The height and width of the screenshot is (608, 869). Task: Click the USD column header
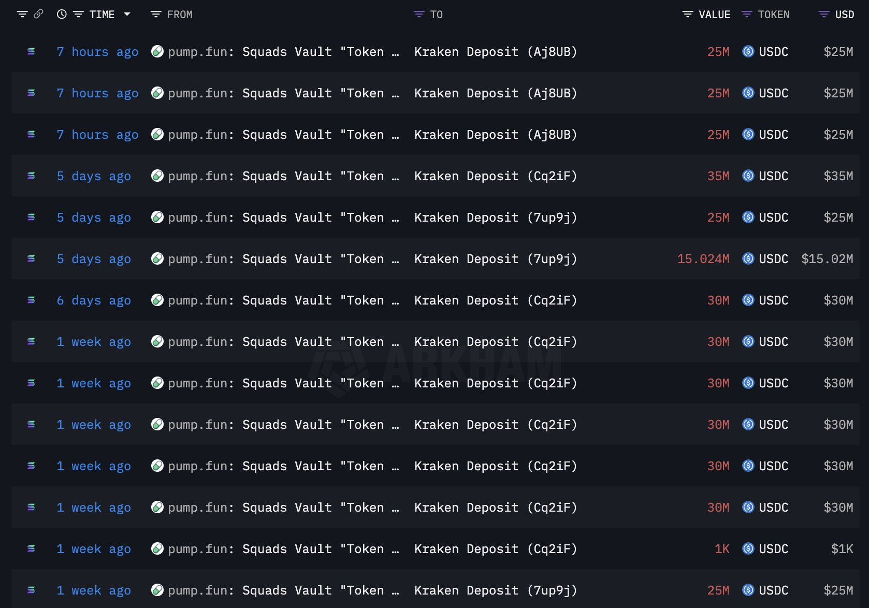click(x=844, y=14)
